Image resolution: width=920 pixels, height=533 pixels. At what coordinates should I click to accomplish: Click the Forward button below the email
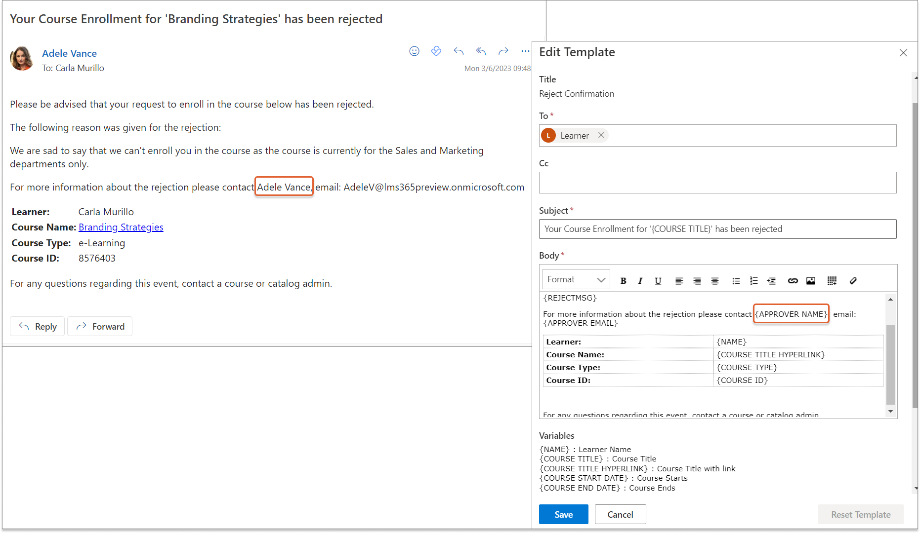(x=100, y=326)
